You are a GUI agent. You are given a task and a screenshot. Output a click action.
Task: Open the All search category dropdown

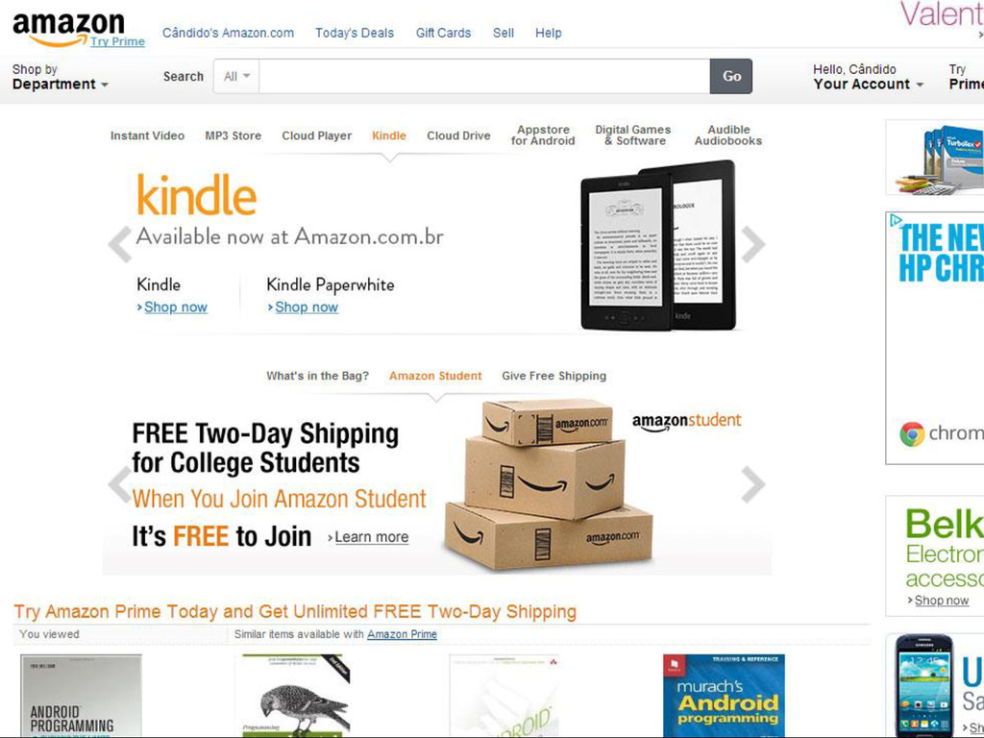(236, 77)
